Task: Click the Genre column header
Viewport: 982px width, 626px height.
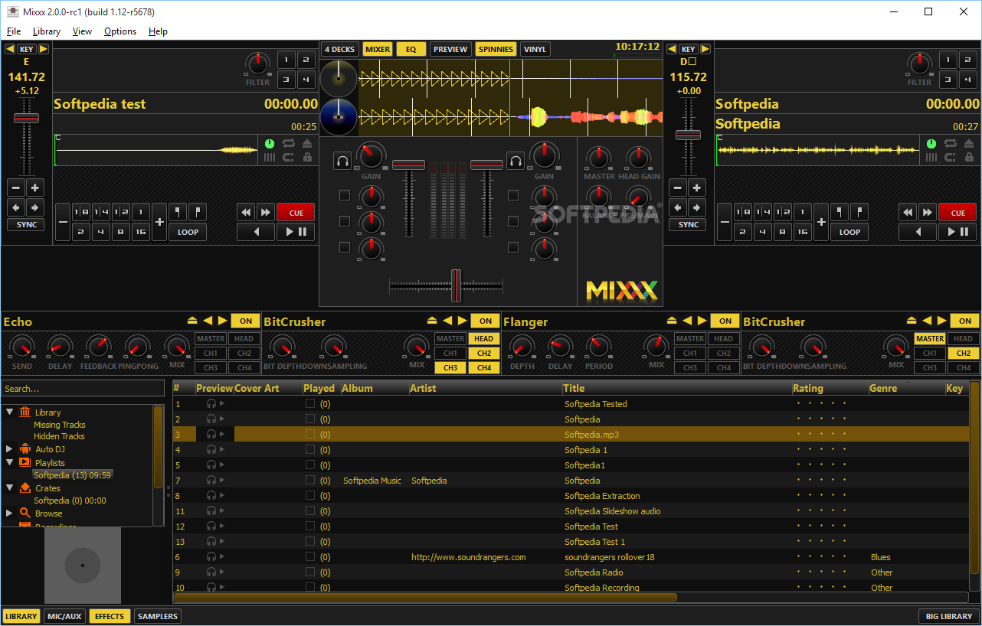Action: pos(906,388)
